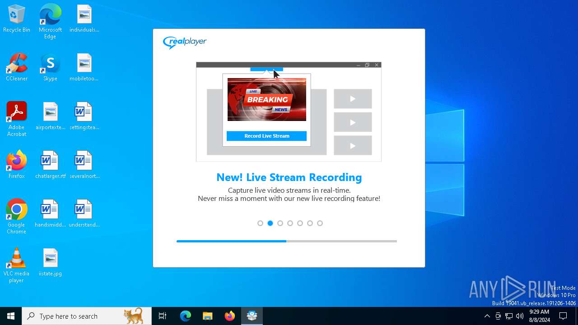Launch VLC media player from desktop

(17, 265)
